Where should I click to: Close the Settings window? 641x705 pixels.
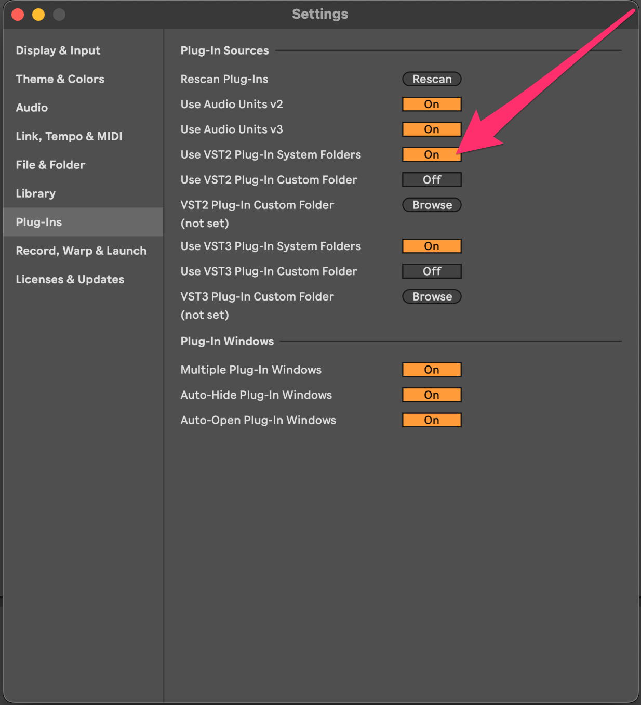coord(18,15)
